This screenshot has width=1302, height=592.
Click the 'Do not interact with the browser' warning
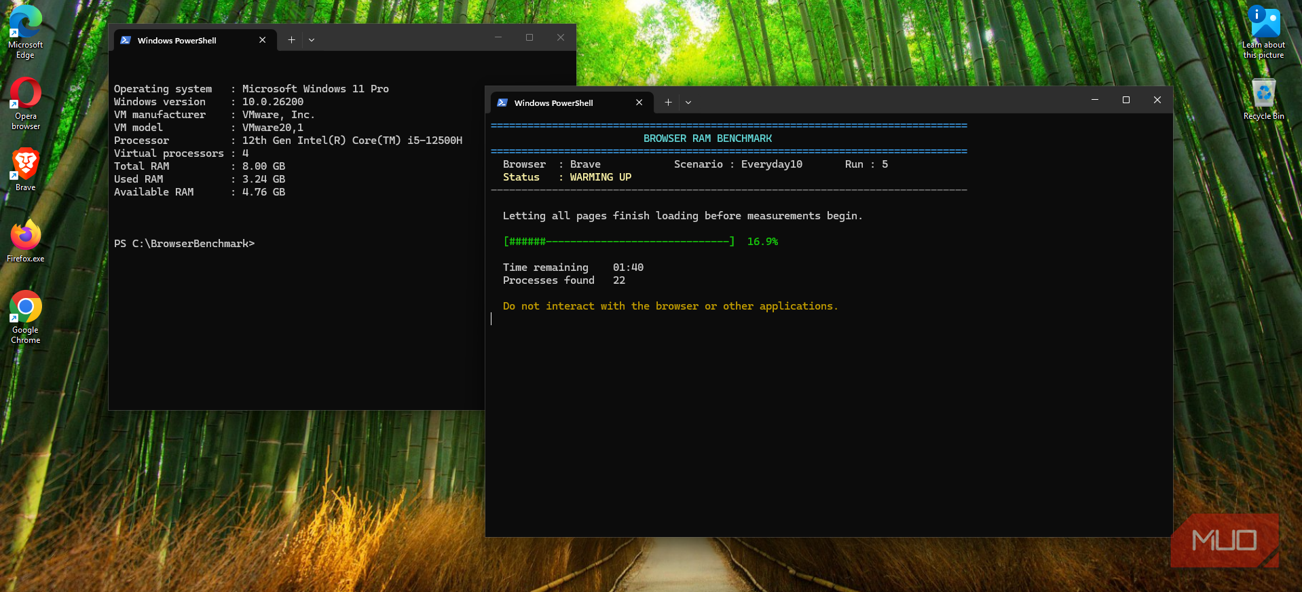point(671,306)
